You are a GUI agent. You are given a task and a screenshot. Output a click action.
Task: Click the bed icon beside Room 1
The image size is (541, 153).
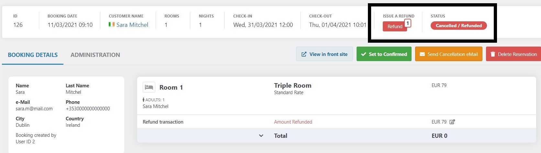point(149,87)
